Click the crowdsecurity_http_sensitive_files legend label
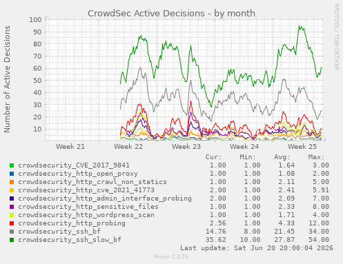 pyautogui.click(x=88, y=207)
